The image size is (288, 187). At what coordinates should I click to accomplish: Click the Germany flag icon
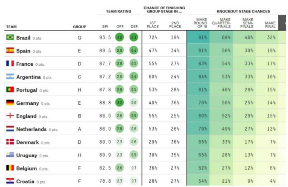(x=10, y=103)
